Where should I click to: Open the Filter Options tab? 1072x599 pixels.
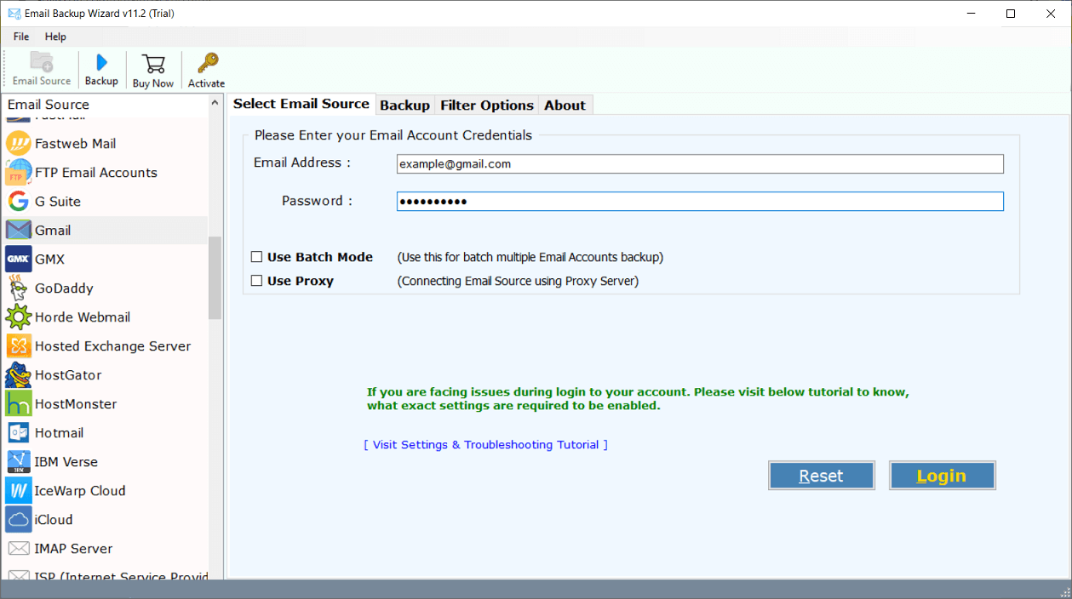[487, 106]
